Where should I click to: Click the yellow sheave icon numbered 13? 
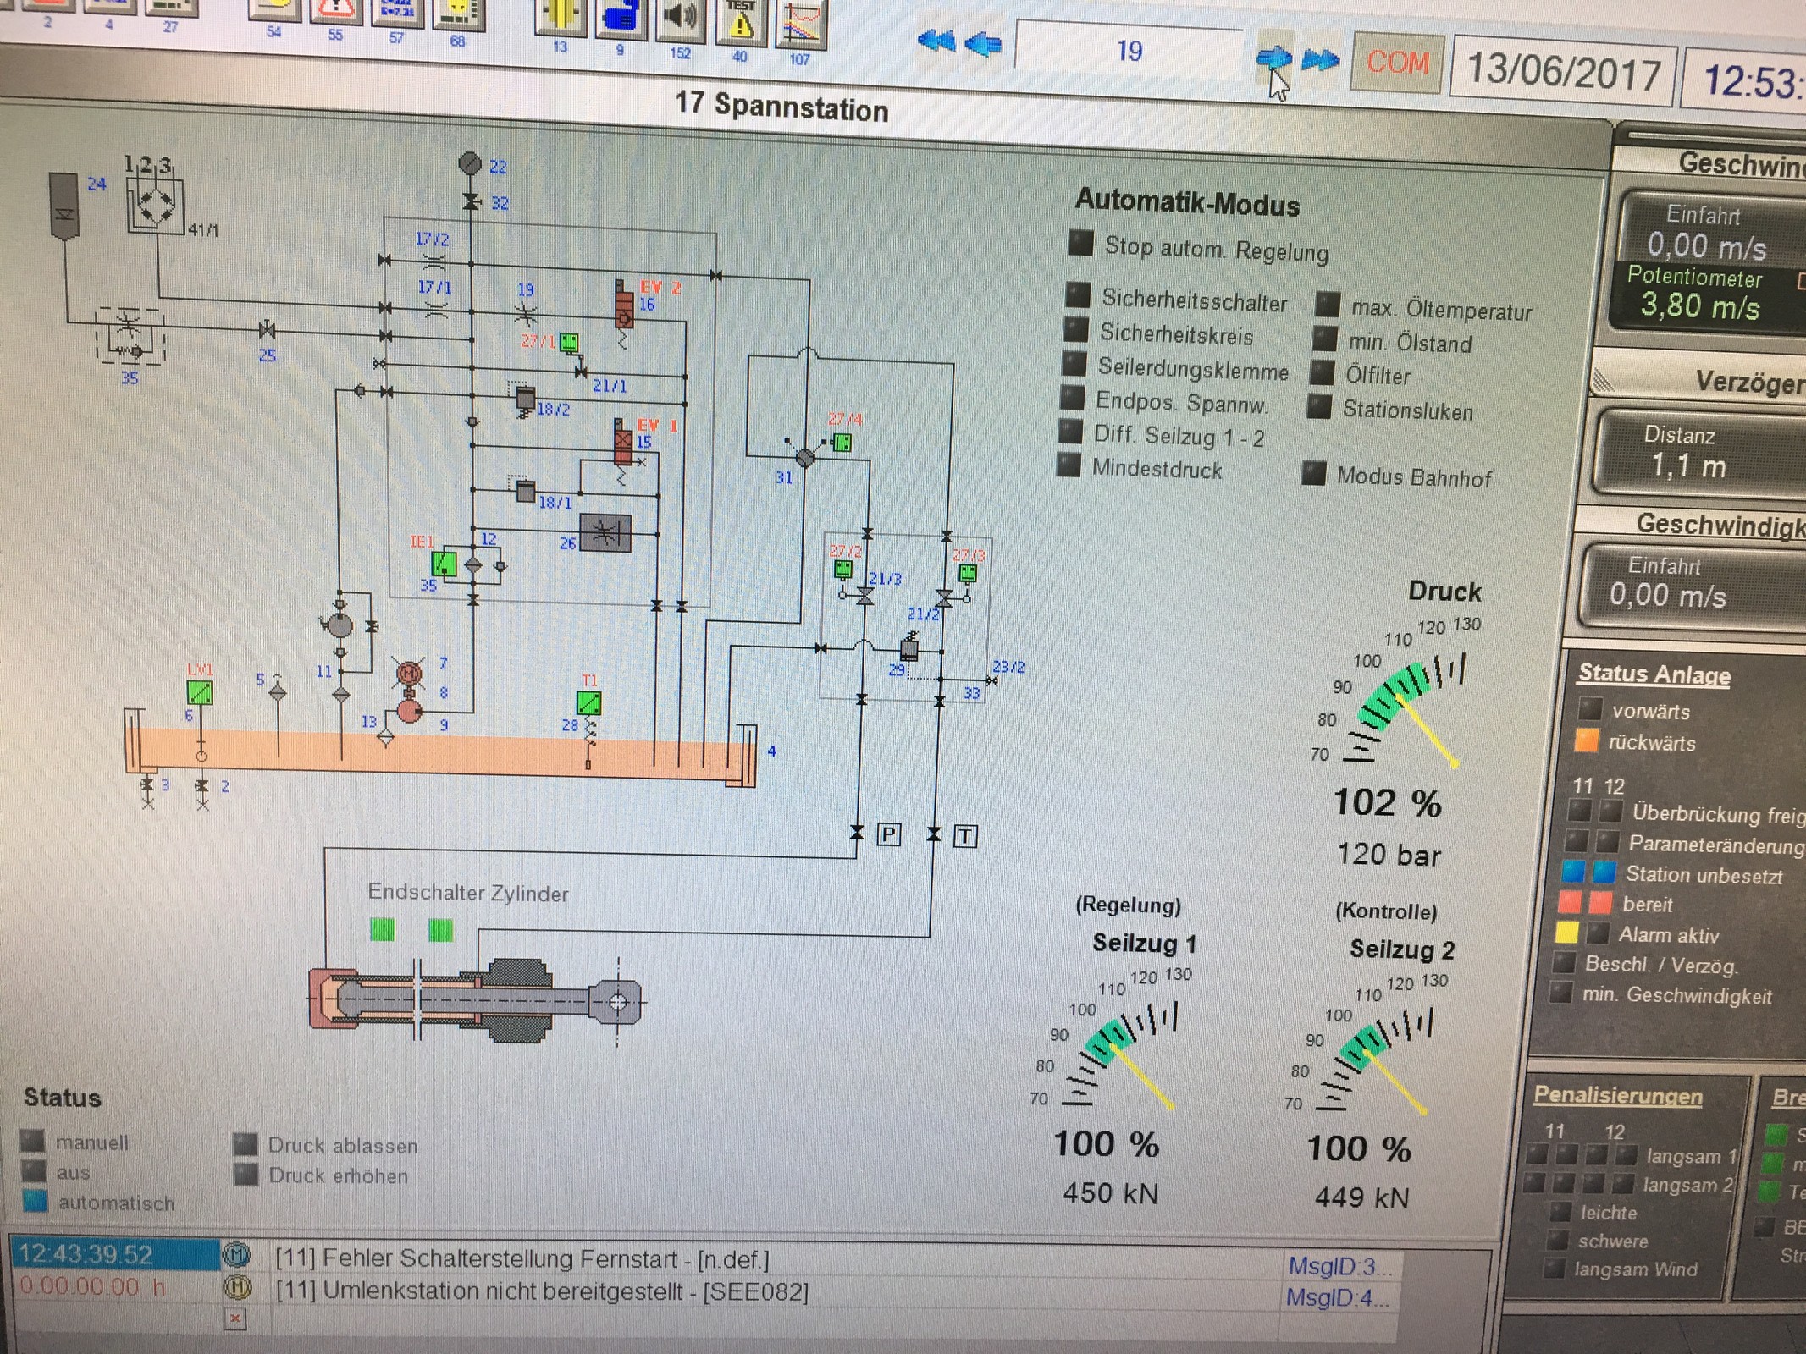[560, 14]
